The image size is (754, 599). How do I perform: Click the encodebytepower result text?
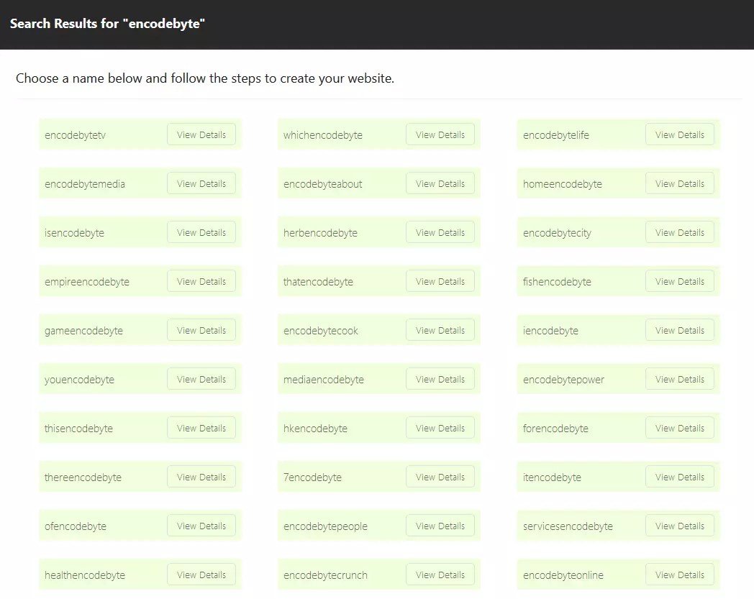click(563, 380)
